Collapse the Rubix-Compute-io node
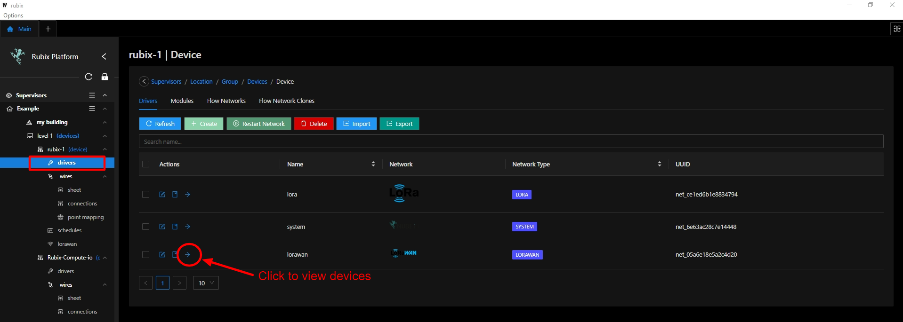The width and height of the screenshot is (903, 322). [x=105, y=258]
